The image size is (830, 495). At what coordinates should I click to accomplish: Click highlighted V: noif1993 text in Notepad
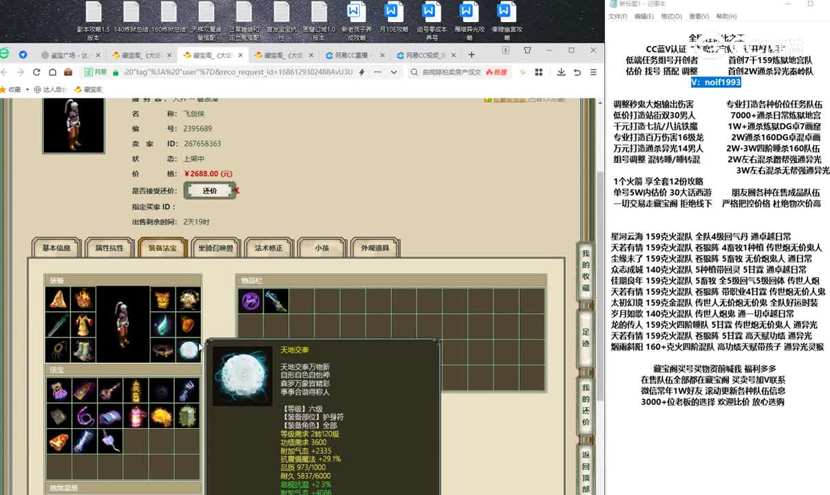[716, 82]
